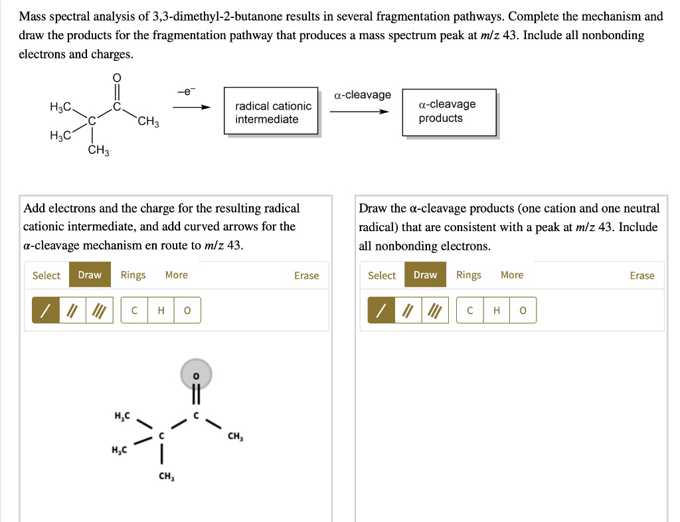This screenshot has width=680, height=522.
Task: Click the oxygen atom button in left sketcher
Action: tap(187, 309)
